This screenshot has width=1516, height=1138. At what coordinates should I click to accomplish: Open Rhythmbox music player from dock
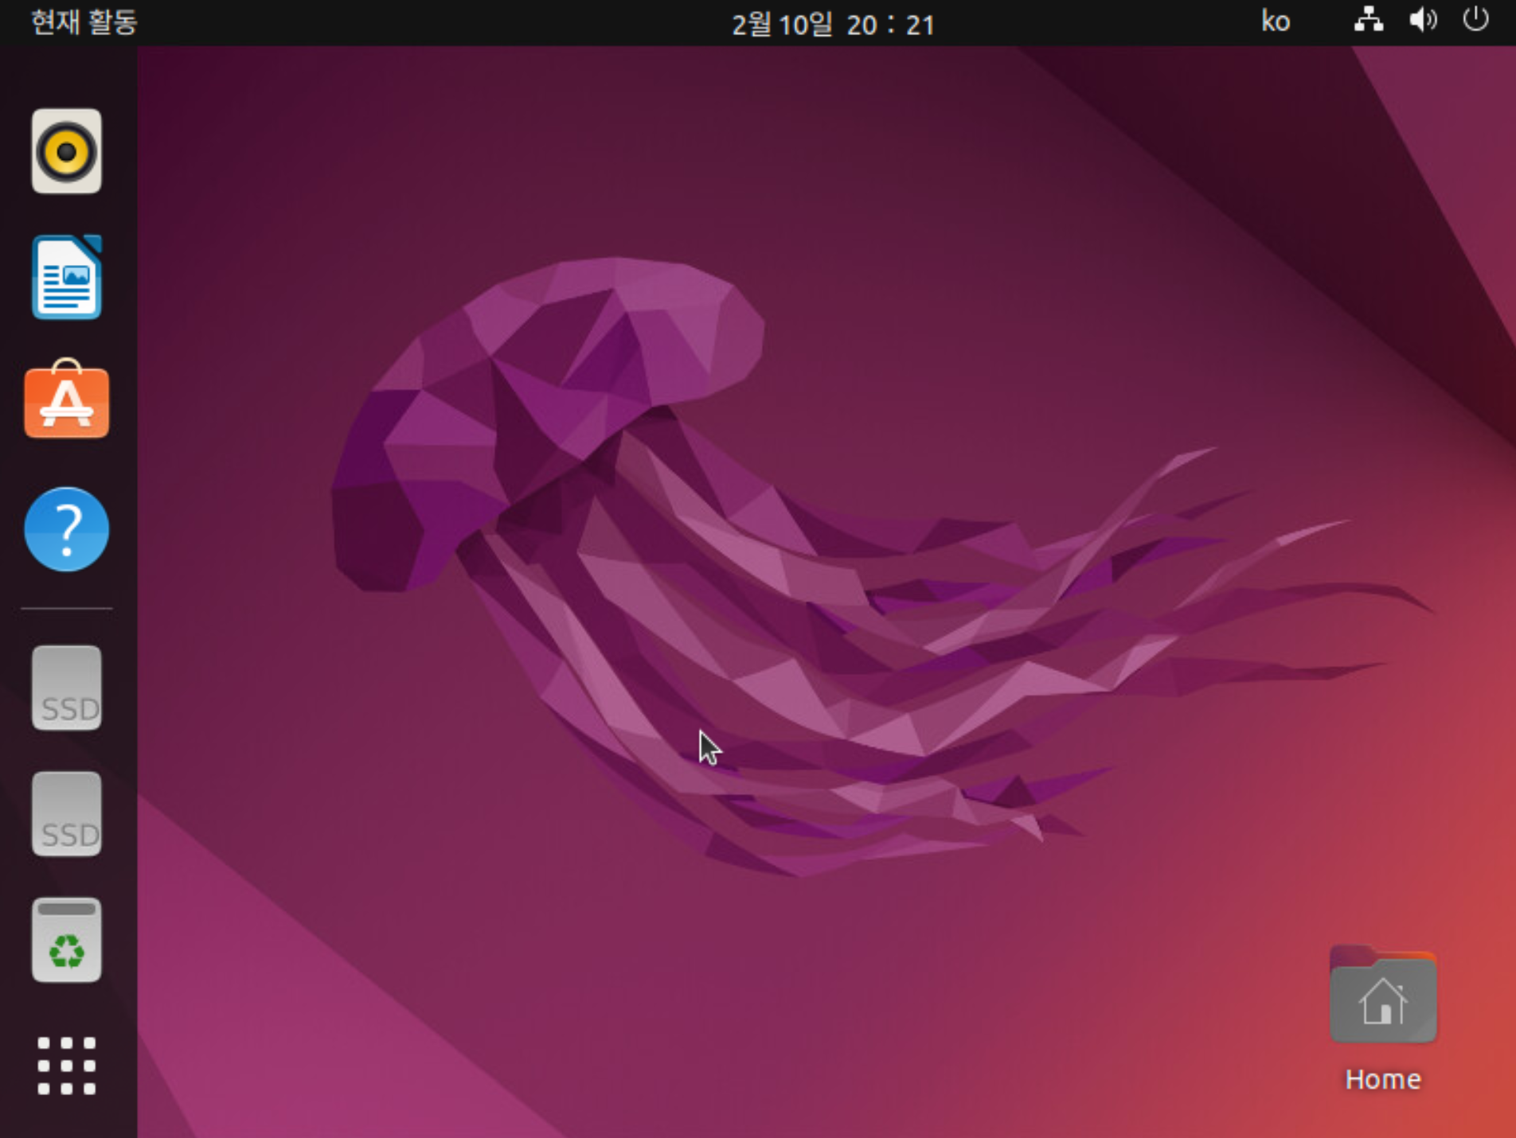(67, 151)
